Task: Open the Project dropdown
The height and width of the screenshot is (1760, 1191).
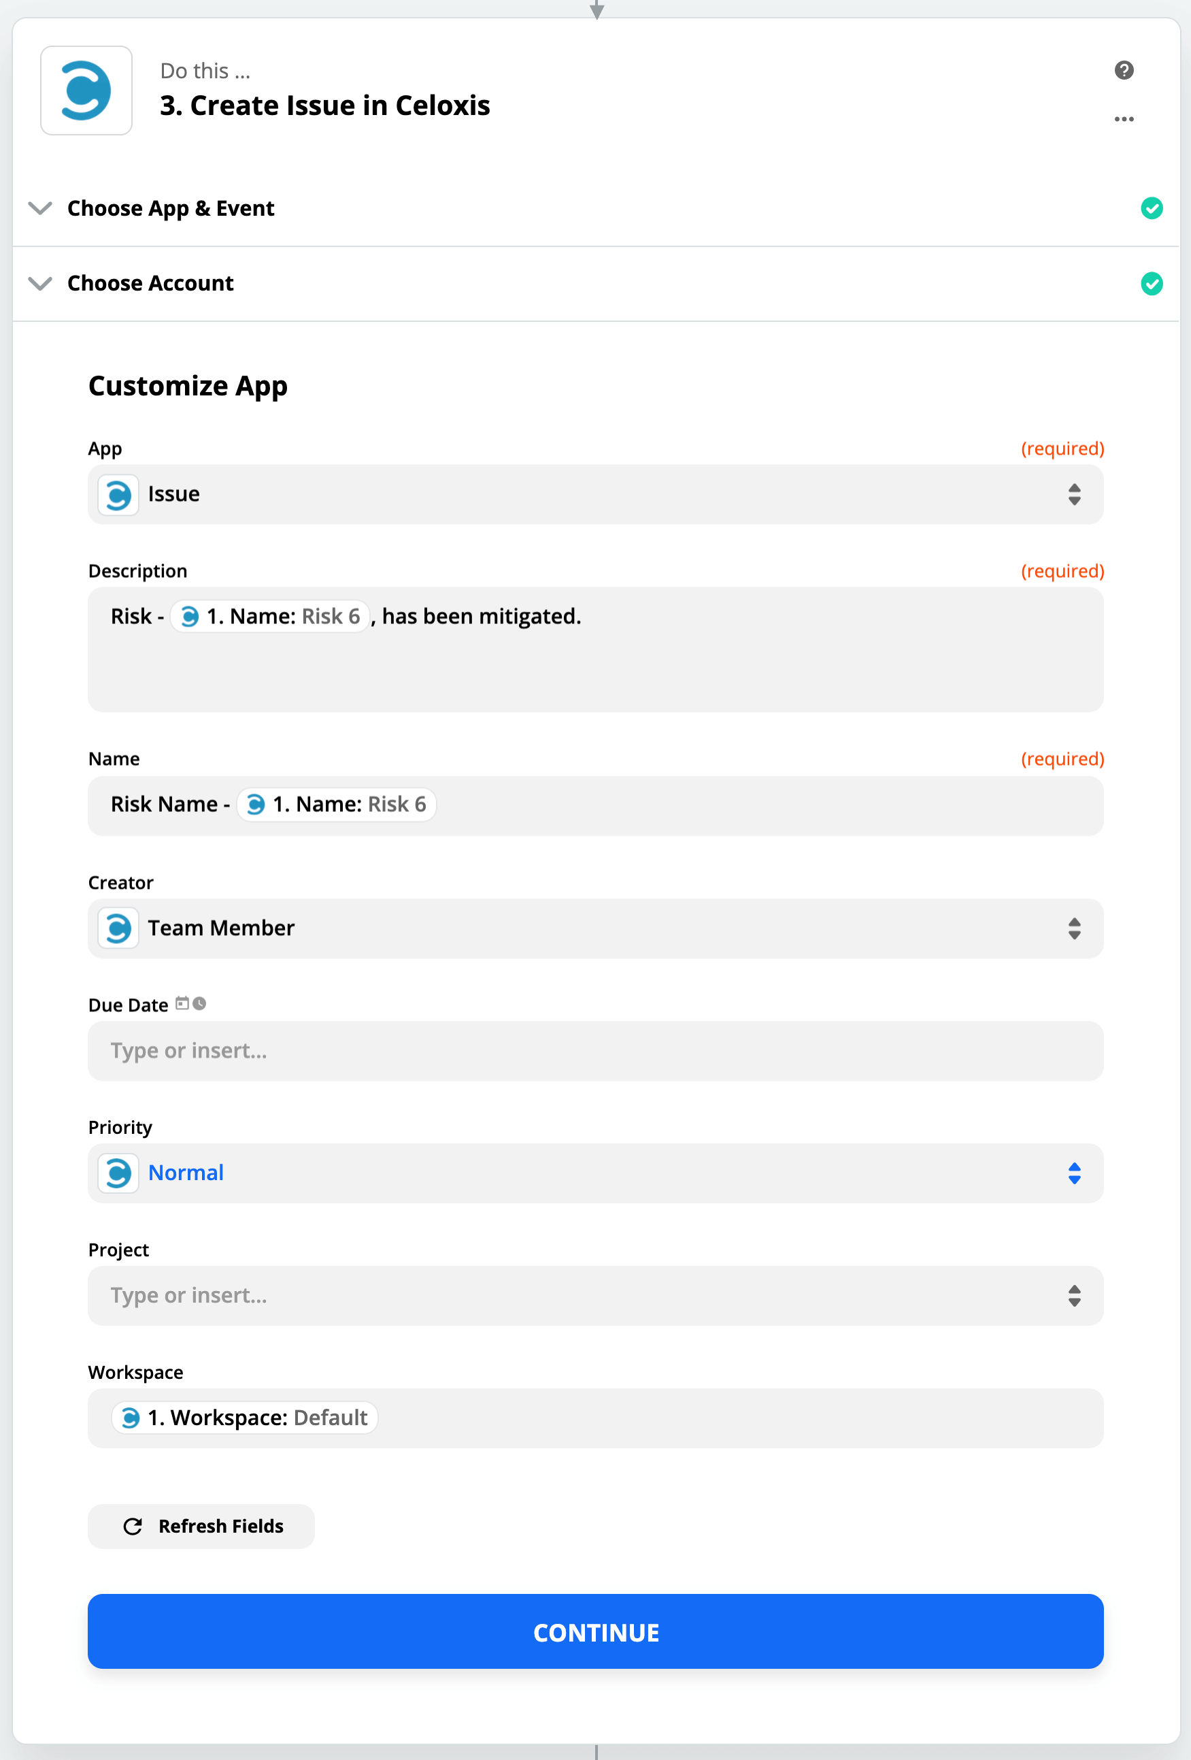Action: (x=596, y=1296)
